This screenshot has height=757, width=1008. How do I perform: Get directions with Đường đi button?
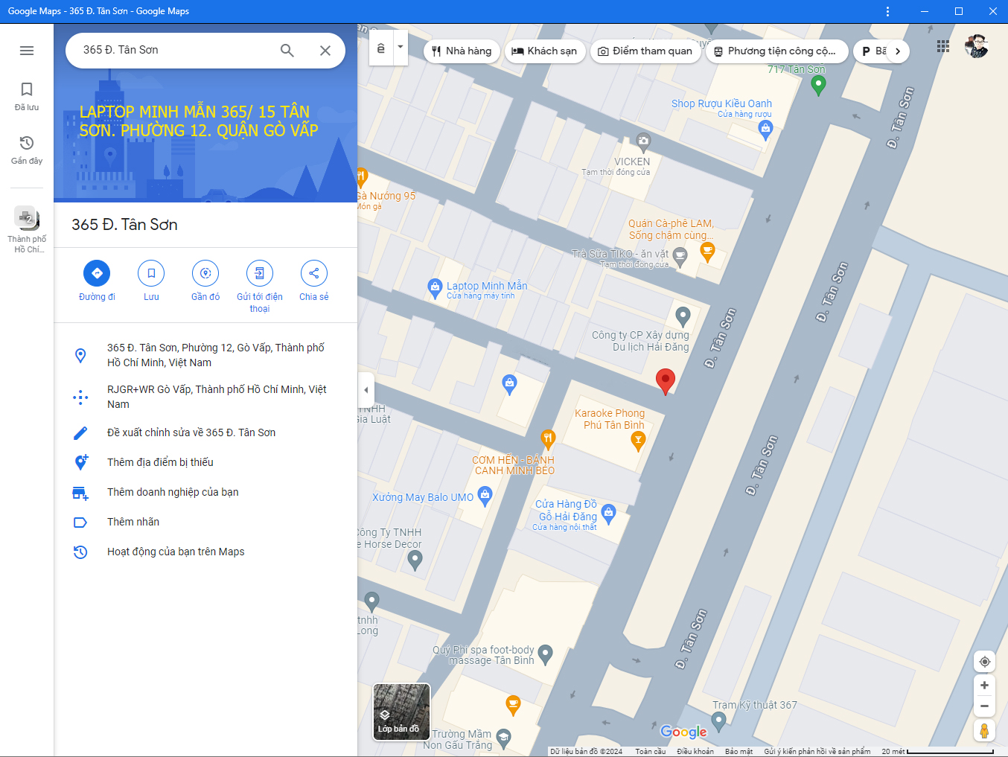click(97, 281)
